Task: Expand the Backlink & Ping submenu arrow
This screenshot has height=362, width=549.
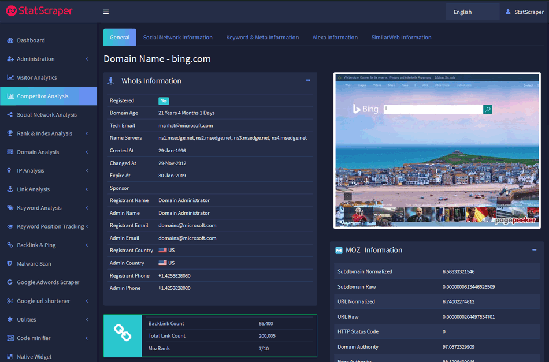Action: pyautogui.click(x=87, y=245)
